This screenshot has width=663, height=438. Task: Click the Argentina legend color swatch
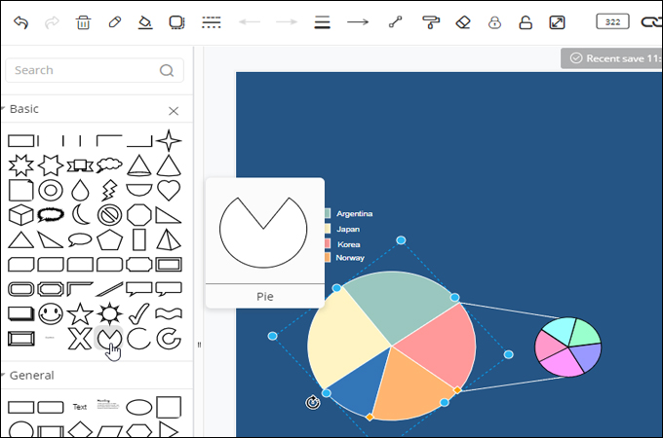[328, 213]
